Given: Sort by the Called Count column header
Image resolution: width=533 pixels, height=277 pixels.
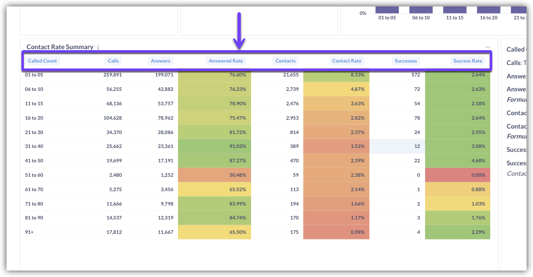Looking at the screenshot, I should (x=42, y=61).
